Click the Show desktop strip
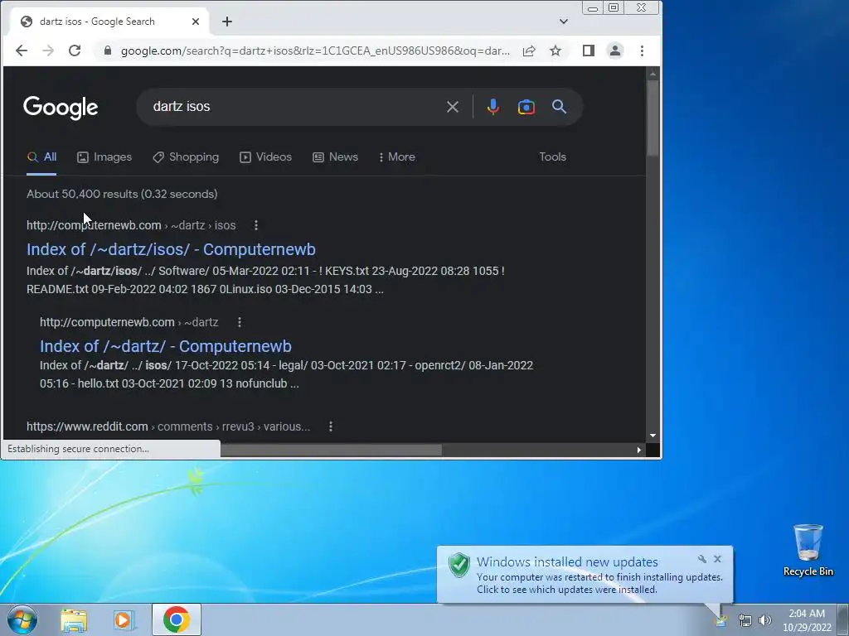 (x=843, y=619)
